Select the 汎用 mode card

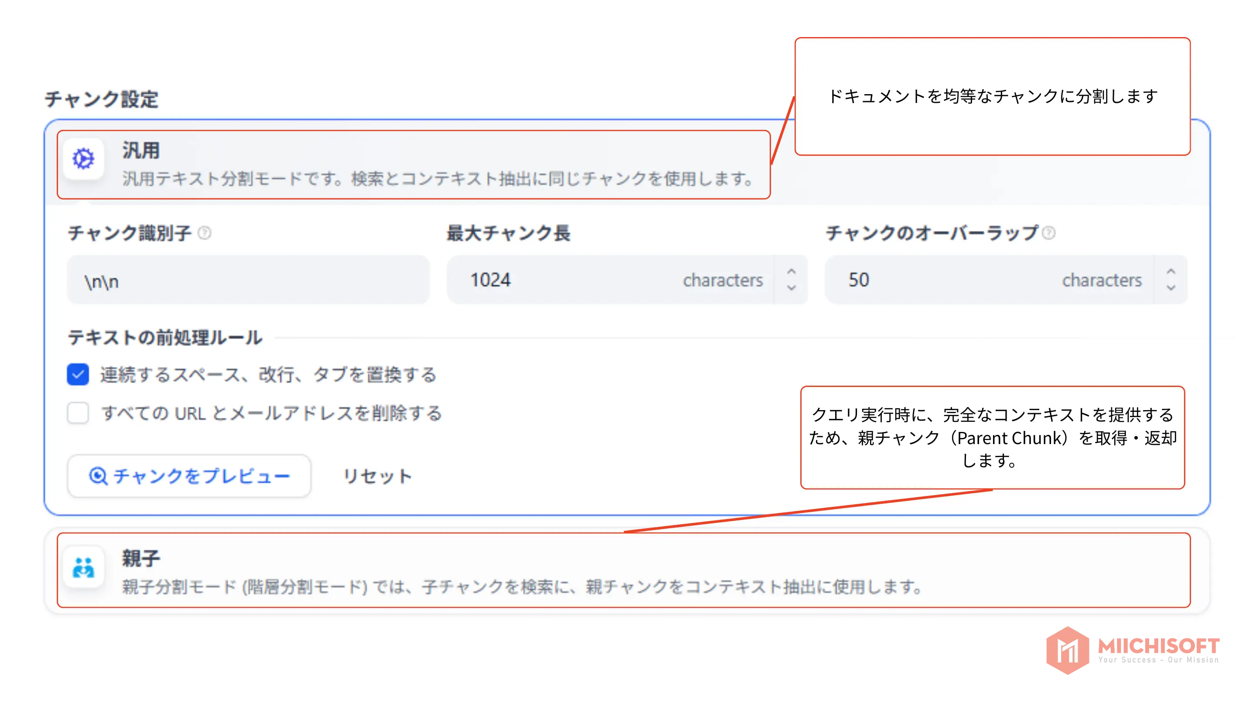pos(414,166)
